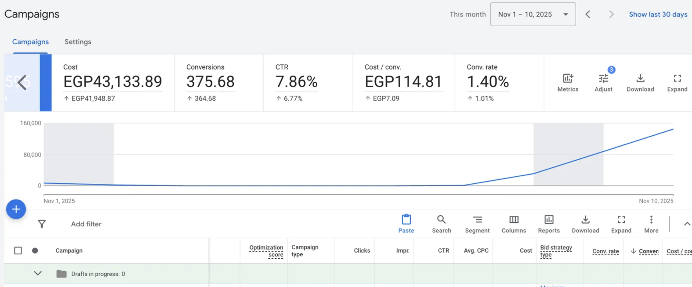Click the Paste icon in the table toolbar
Screen dimensions: 692x287
pyautogui.click(x=406, y=220)
